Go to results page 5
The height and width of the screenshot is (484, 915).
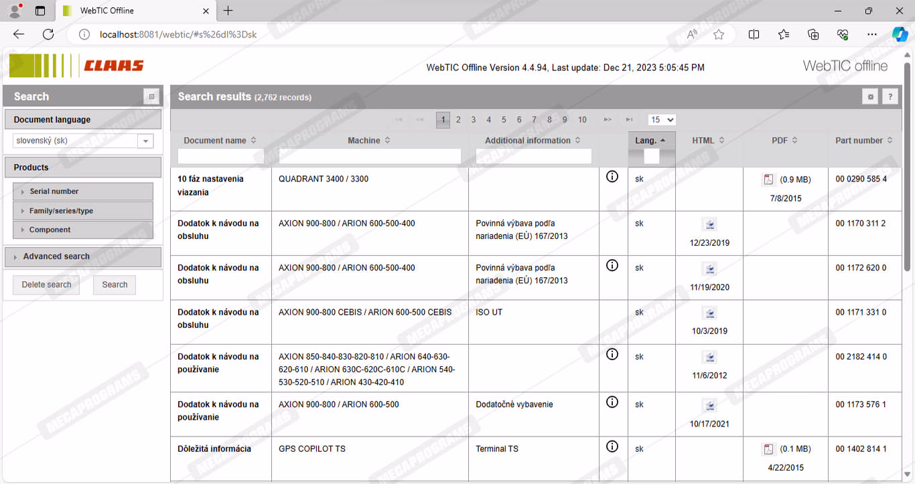click(x=504, y=120)
